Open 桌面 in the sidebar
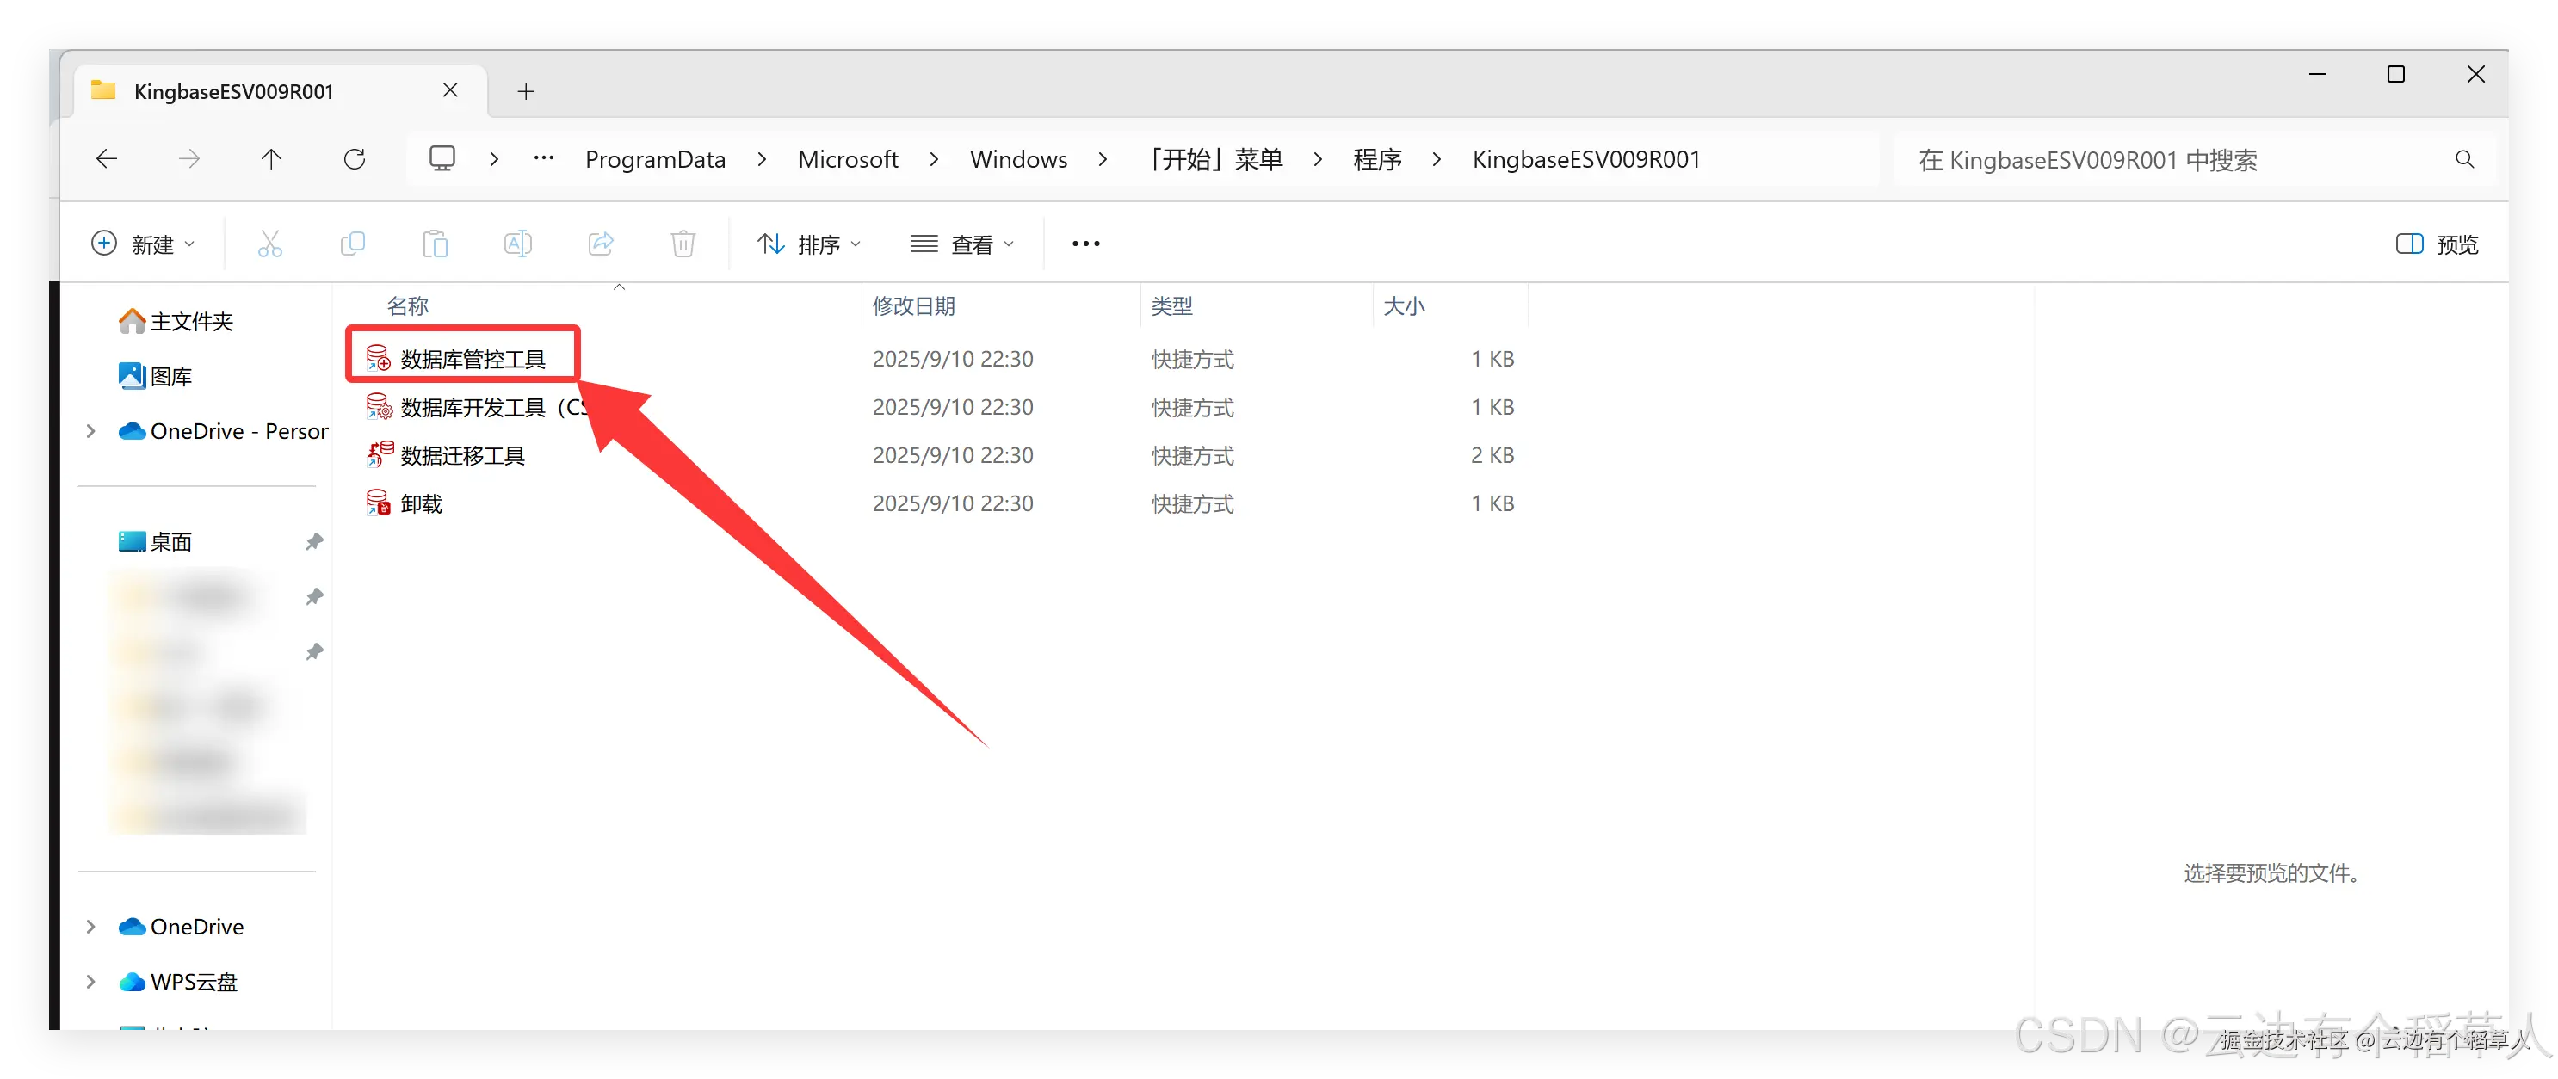 pyautogui.click(x=155, y=542)
